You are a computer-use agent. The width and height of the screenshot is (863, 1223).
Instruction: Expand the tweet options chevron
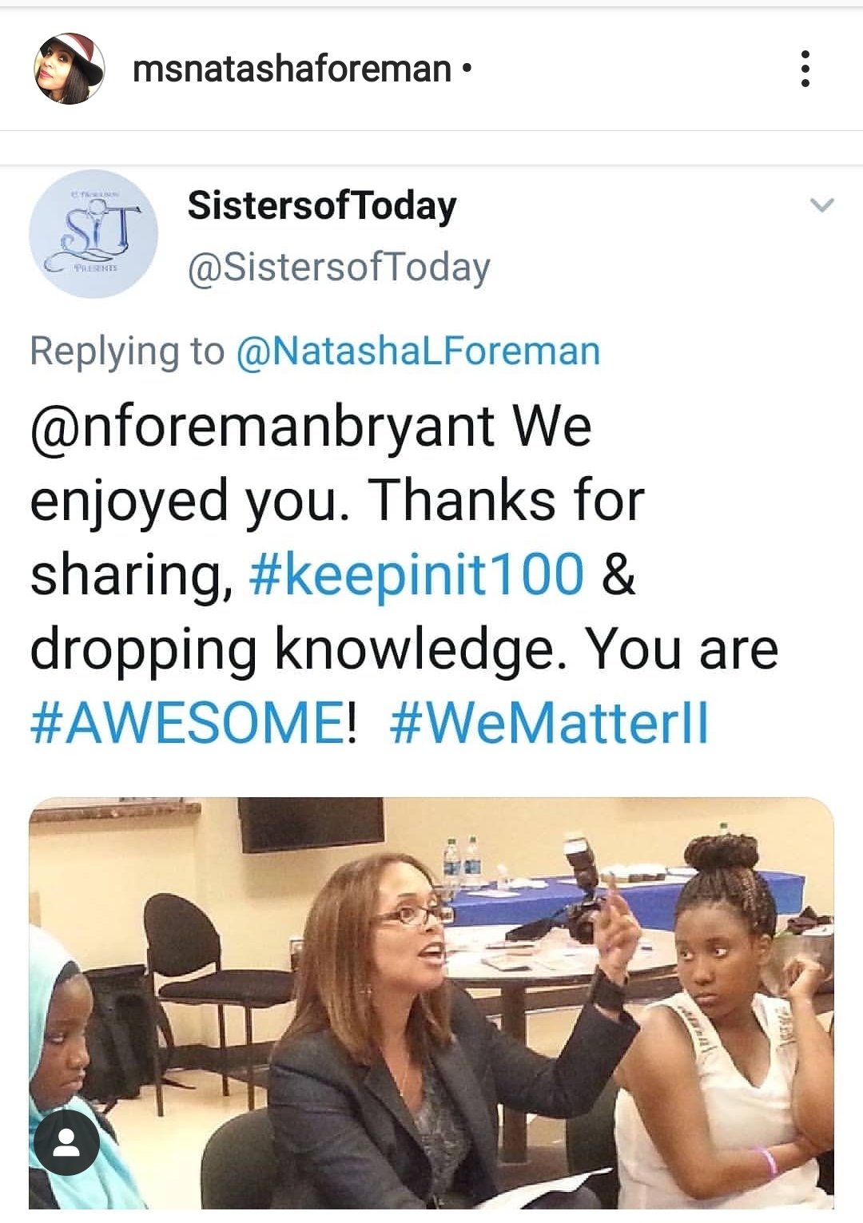tap(821, 205)
